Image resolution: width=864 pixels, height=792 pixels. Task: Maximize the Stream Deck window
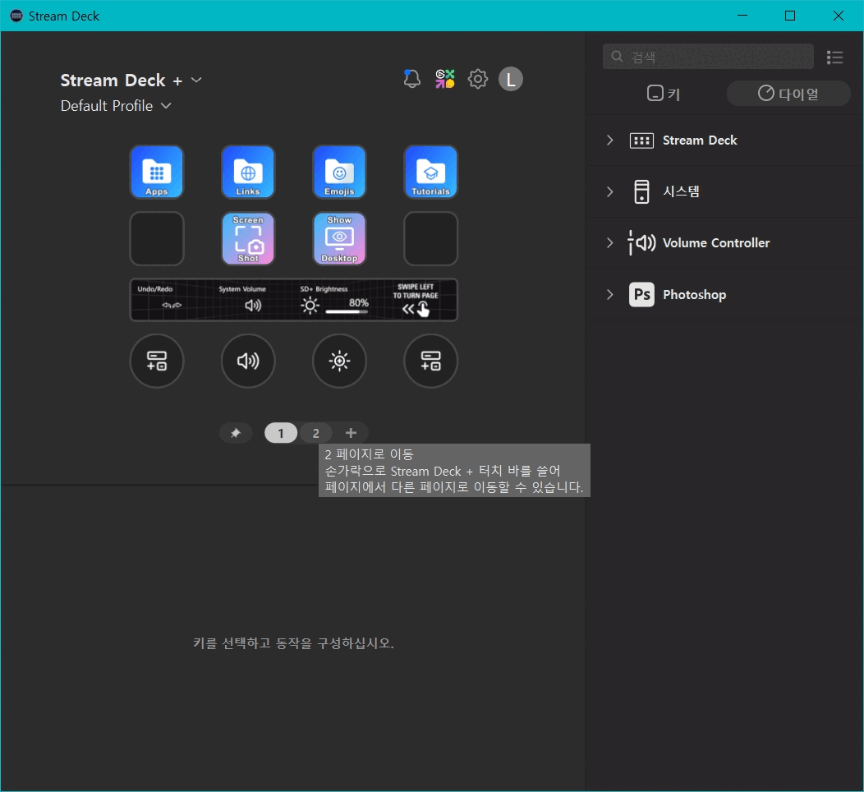[x=789, y=16]
